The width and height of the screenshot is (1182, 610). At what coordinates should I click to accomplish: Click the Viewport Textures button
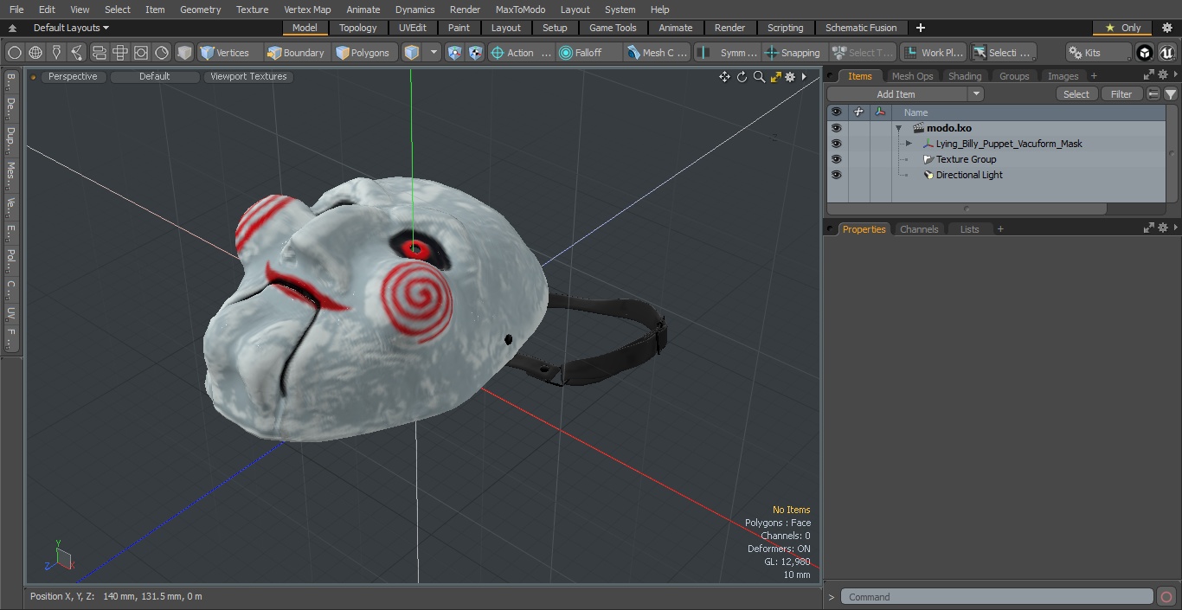(248, 77)
